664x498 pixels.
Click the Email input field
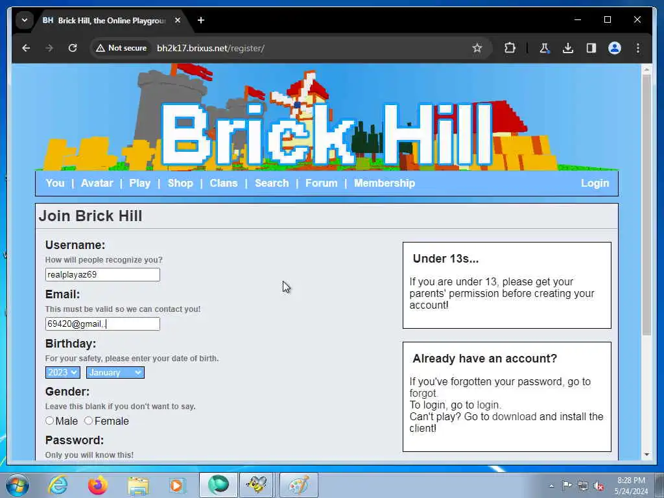[102, 324]
